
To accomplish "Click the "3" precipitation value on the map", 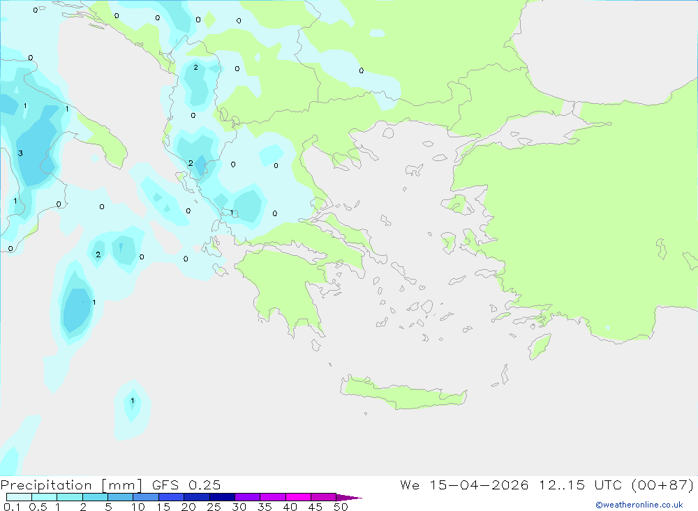I will point(20,153).
